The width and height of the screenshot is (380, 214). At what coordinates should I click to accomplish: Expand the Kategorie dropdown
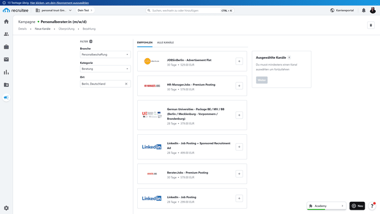[x=105, y=69]
